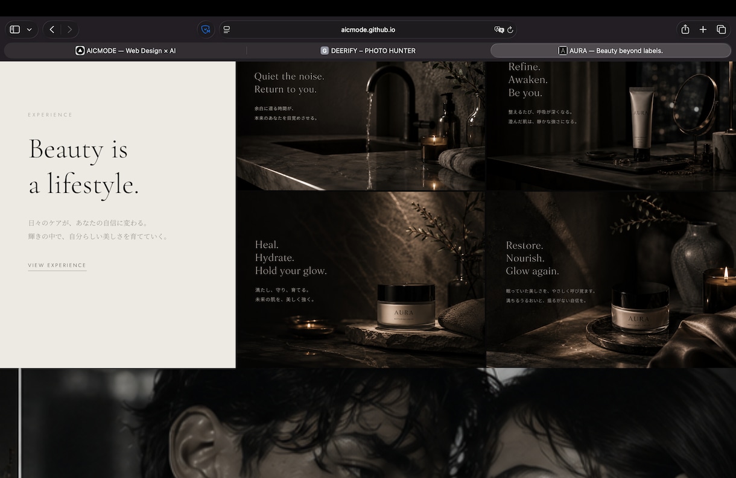736x478 pixels.
Task: Click the caption line starting 眠っていた美しさを
Action: coord(551,291)
